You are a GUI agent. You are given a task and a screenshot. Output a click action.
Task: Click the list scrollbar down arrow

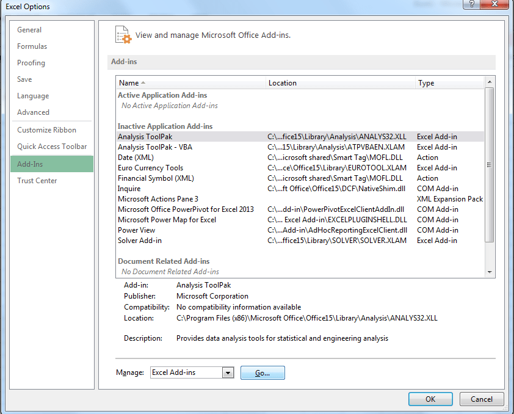[490, 272]
